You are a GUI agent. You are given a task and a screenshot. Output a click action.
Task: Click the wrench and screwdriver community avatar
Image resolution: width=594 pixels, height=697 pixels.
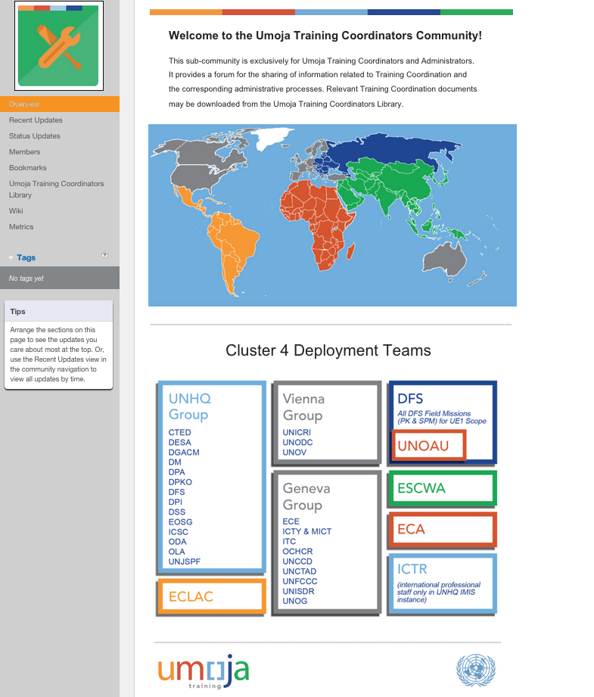point(59,45)
